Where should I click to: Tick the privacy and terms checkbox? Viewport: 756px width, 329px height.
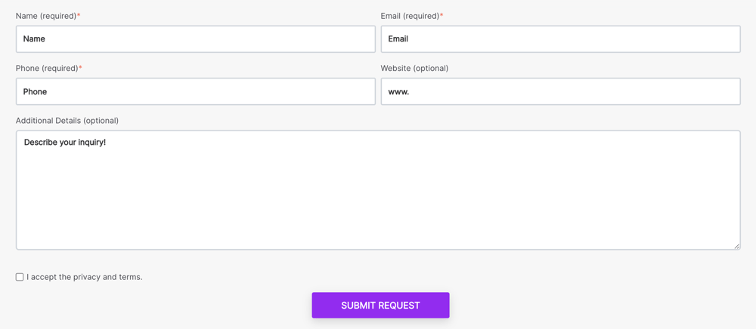tap(20, 277)
